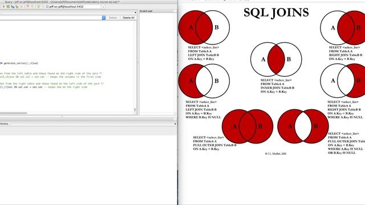Viewport: 365px width, 205px height.
Task: Click the comment line about the right table
Action: [52, 84]
